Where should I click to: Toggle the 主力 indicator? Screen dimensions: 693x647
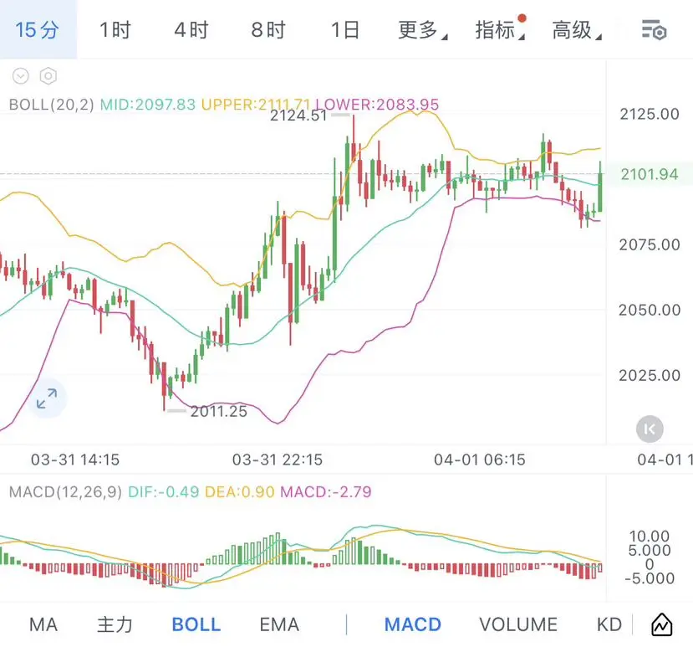(115, 624)
